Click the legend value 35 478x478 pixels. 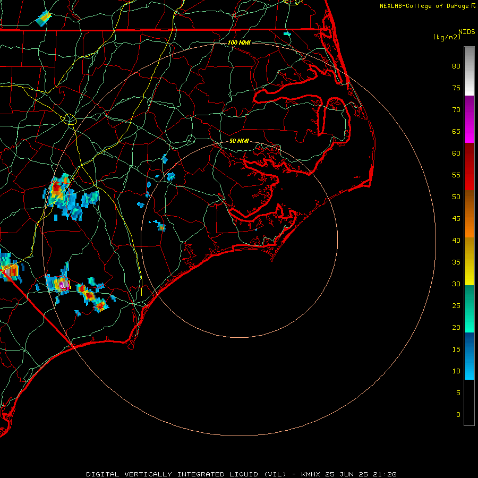click(x=456, y=262)
